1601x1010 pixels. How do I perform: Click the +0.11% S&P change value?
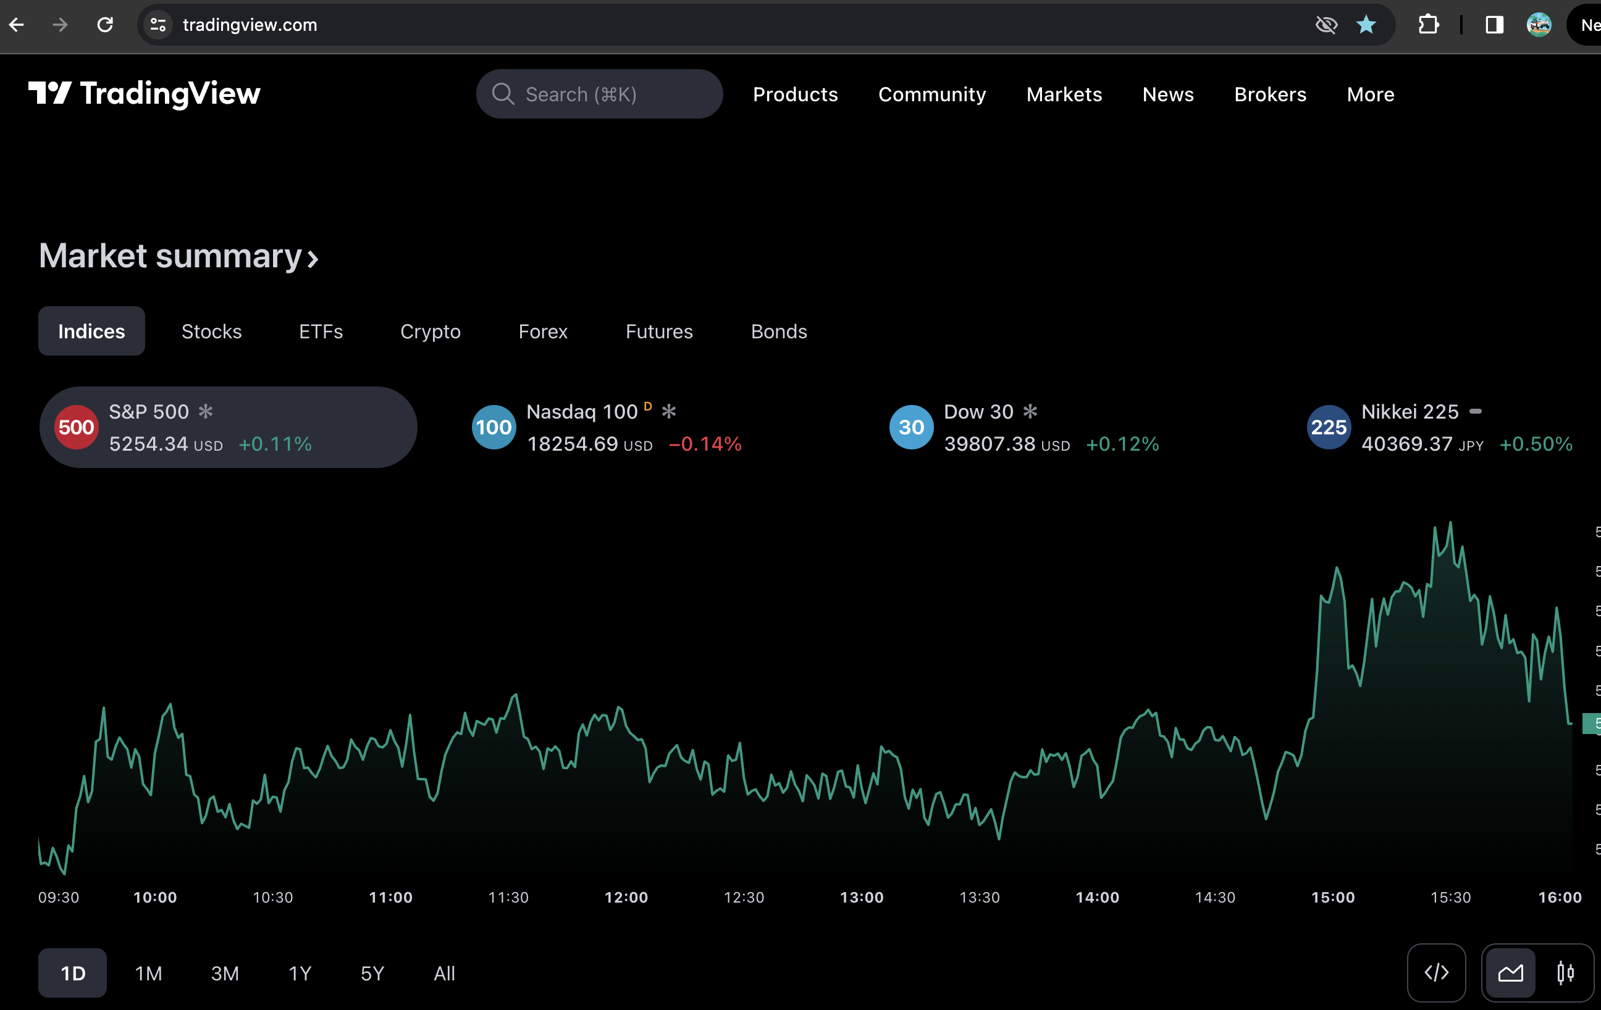[275, 444]
